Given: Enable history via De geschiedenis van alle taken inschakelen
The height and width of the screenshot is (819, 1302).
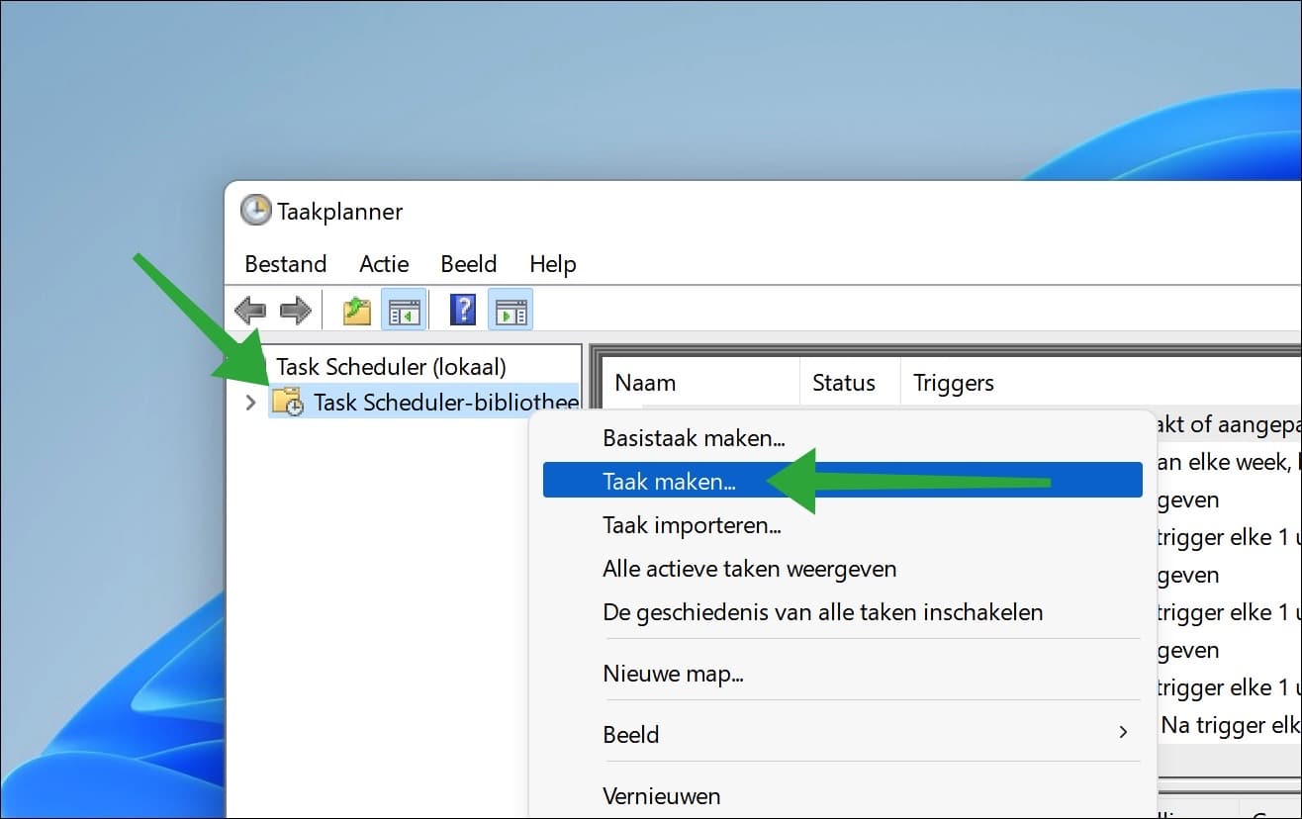Looking at the screenshot, I should [822, 612].
